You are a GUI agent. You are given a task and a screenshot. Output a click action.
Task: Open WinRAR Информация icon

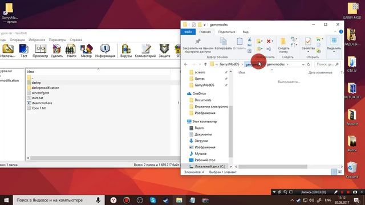coord(105,51)
